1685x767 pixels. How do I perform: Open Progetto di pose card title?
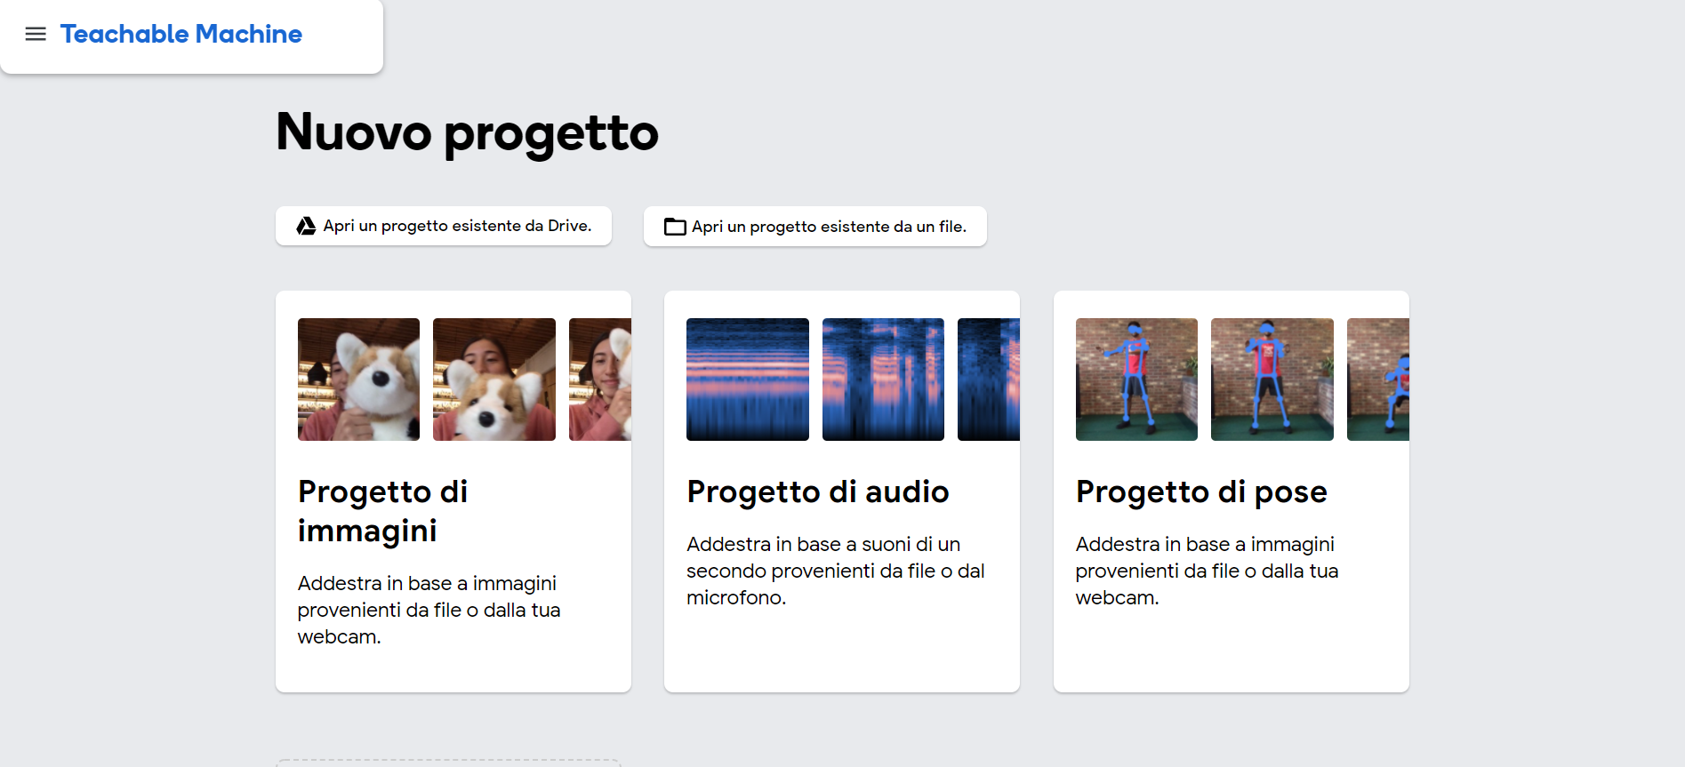click(1201, 491)
